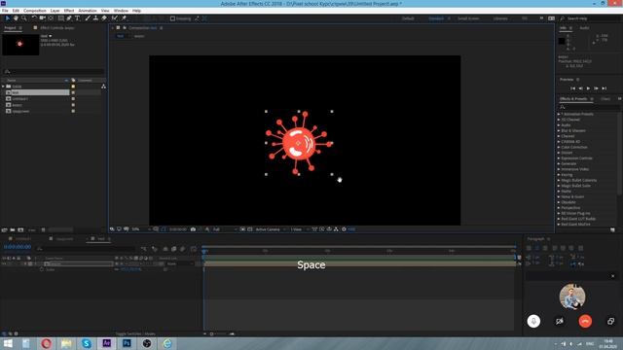Expand the Keying effects category

click(559, 175)
